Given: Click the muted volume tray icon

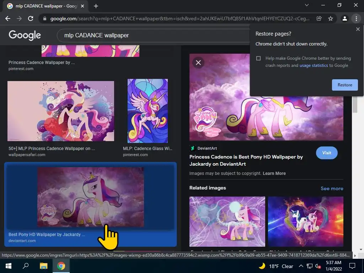Looking at the screenshot, I should click(x=317, y=266).
